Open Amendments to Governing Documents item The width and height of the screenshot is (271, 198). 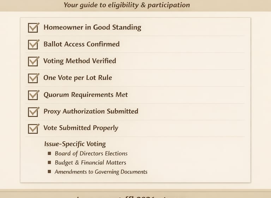click(101, 172)
